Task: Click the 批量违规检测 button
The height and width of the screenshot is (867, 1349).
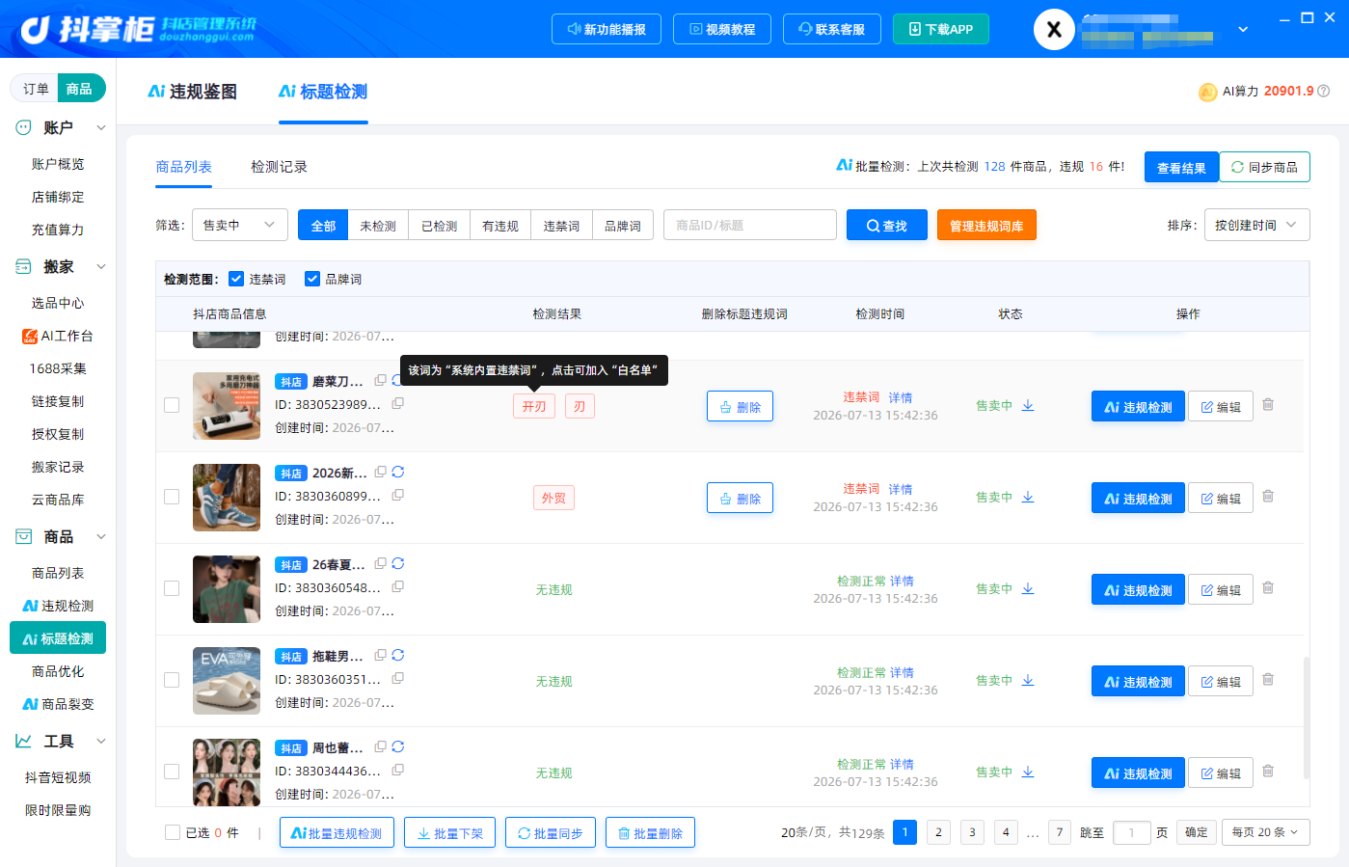Action: [x=337, y=833]
